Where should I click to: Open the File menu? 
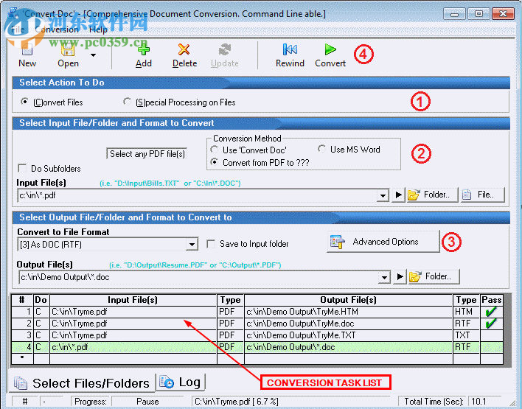[18, 29]
